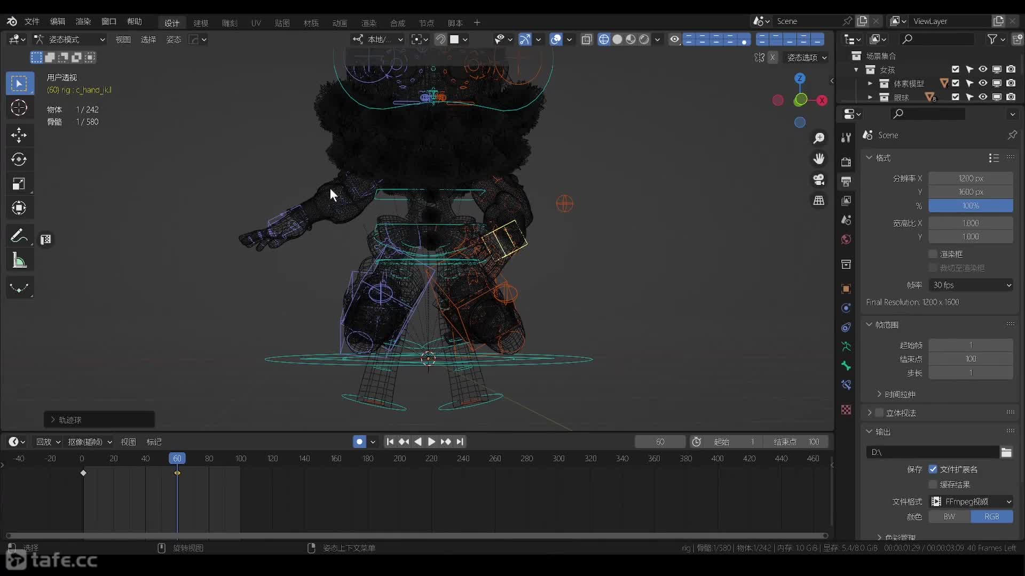This screenshot has height=576, width=1025.
Task: Expand the 体素模型 collection tree
Action: coord(870,83)
